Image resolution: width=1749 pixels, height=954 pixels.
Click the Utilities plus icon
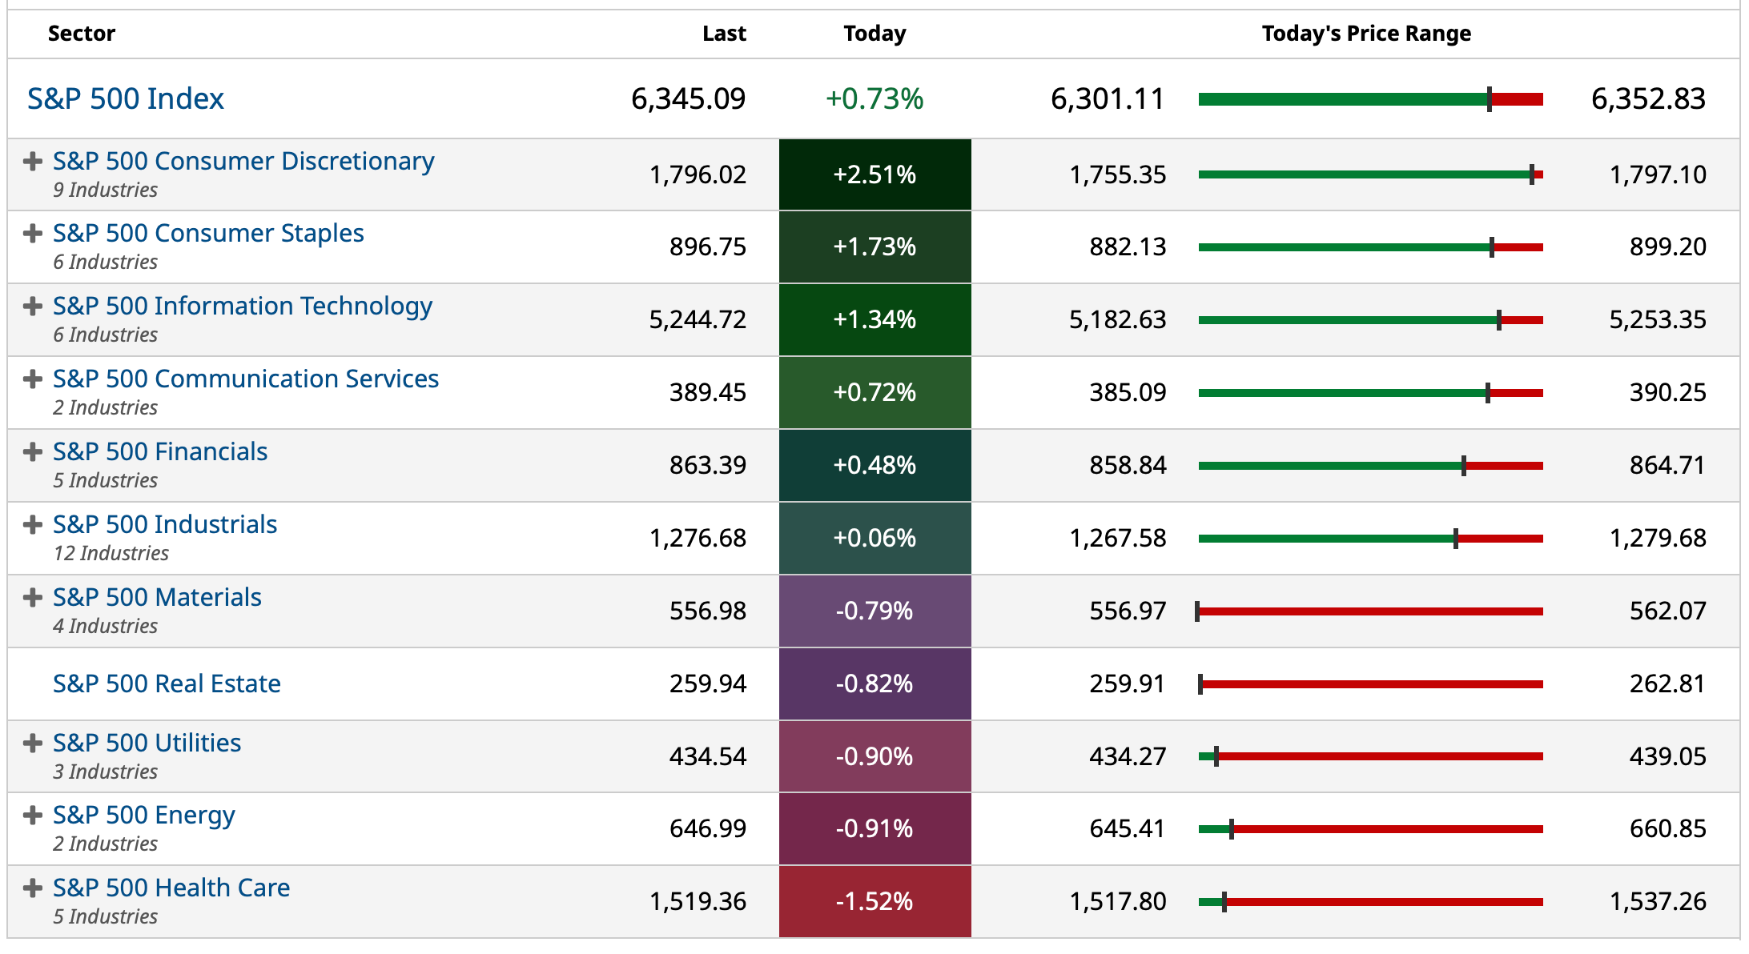click(33, 744)
